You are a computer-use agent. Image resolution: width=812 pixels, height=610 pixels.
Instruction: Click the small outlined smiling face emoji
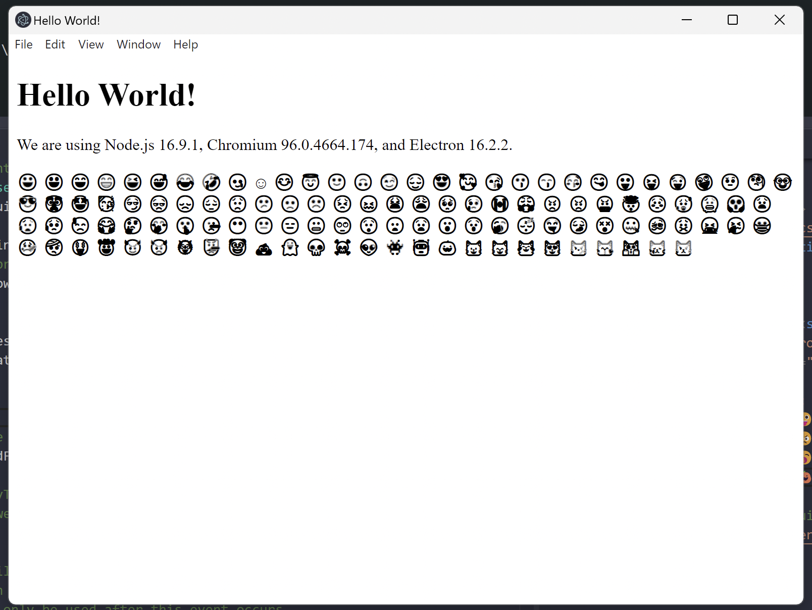261,183
